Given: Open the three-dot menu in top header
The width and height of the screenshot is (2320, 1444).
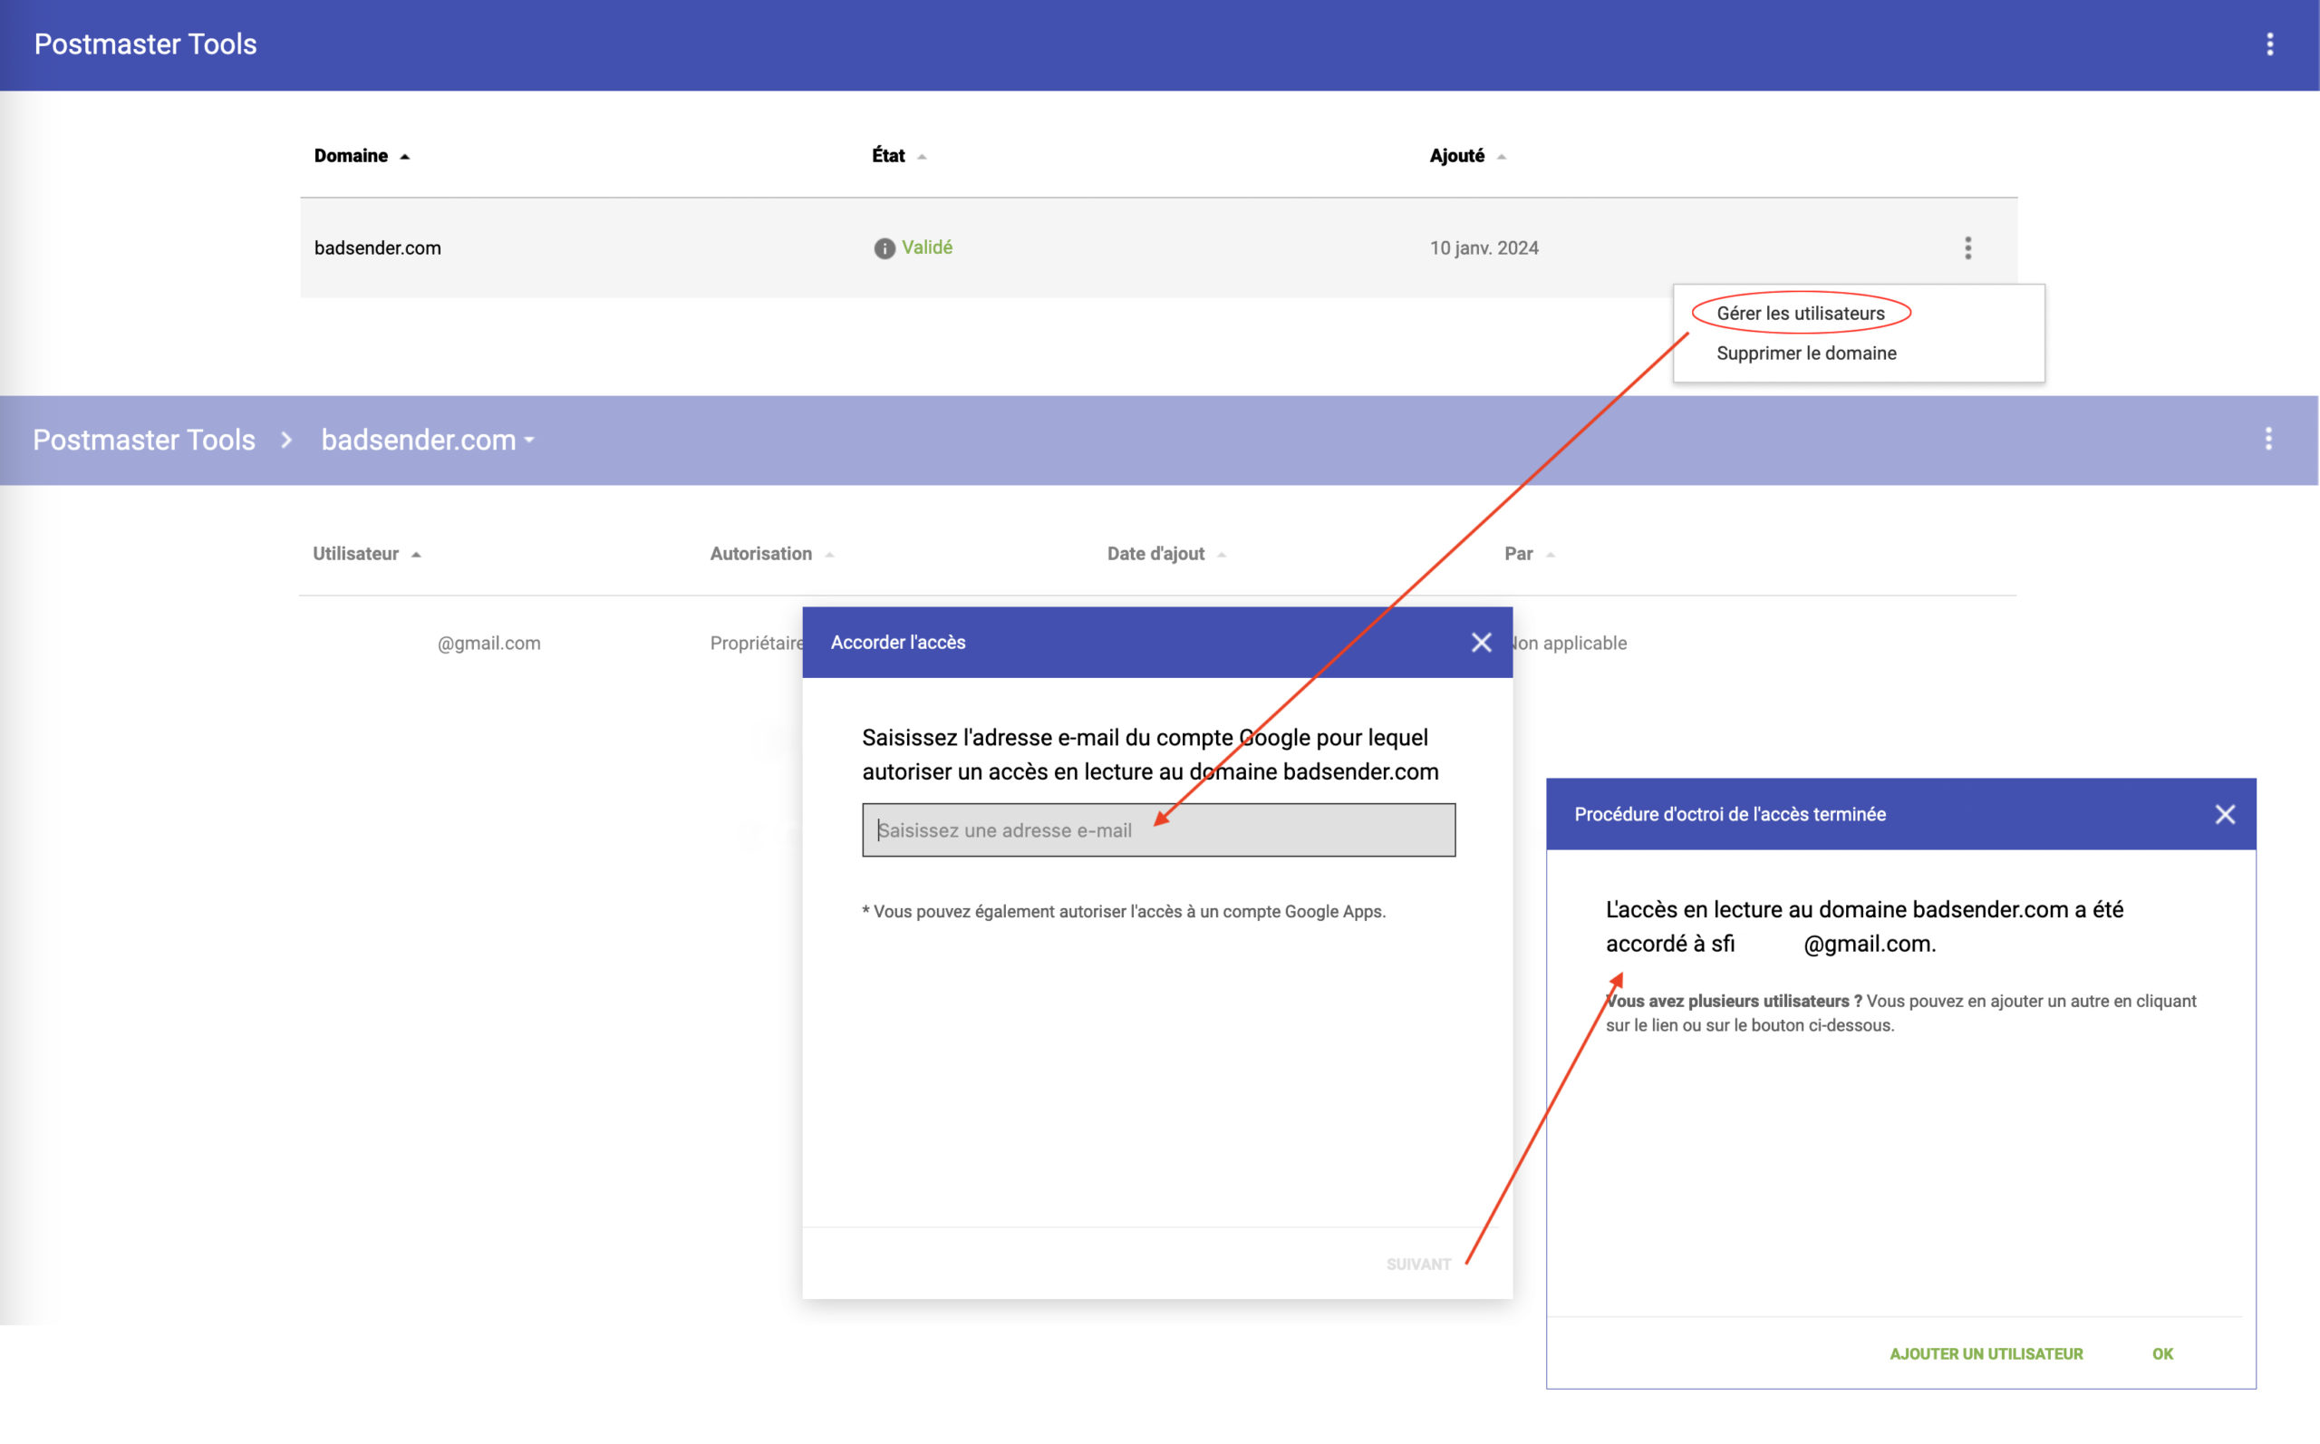Looking at the screenshot, I should 2269,44.
